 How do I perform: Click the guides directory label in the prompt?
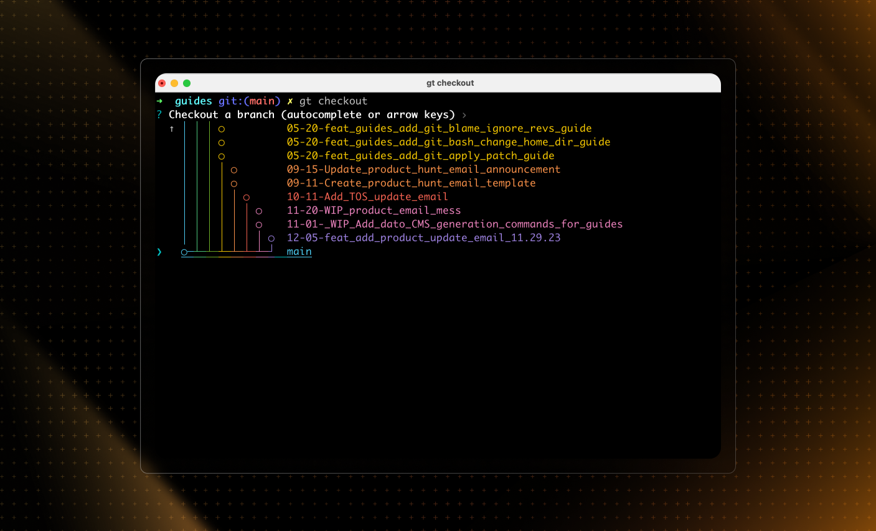tap(194, 100)
